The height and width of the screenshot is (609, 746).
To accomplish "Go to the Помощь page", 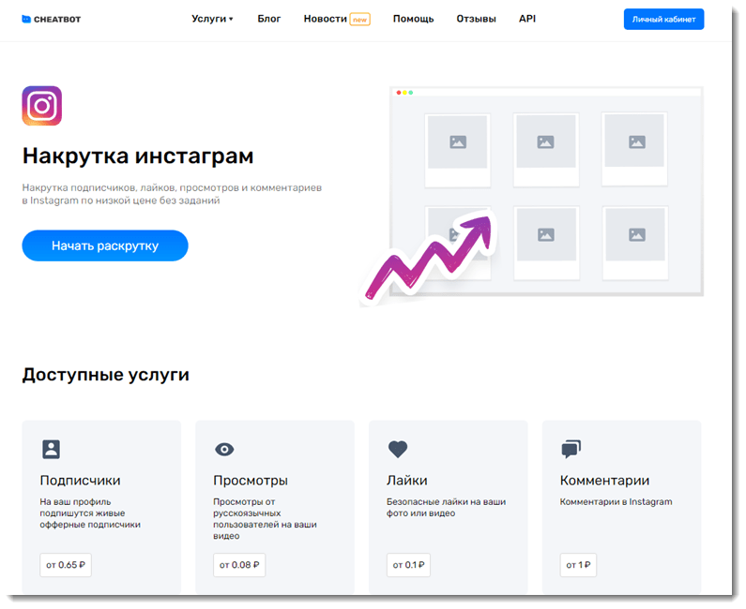I will click(414, 19).
